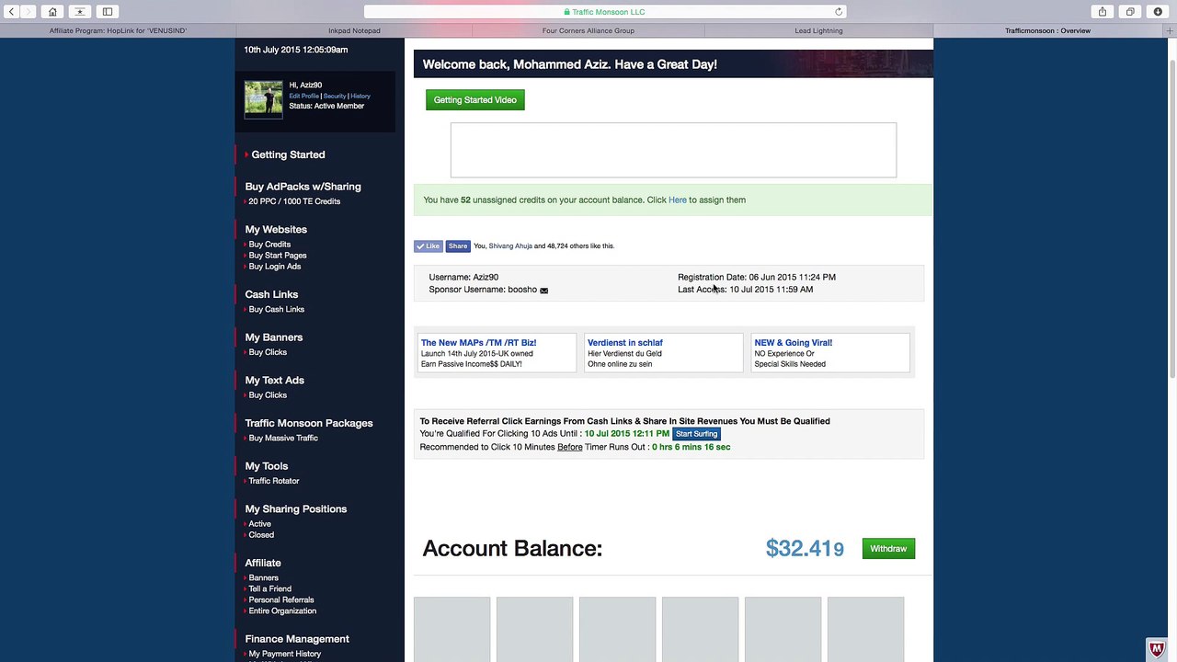
Task: Click the envelope icon beside sponsor boosho
Action: point(544,291)
